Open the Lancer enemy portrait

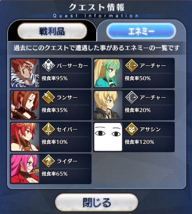coord(25,105)
